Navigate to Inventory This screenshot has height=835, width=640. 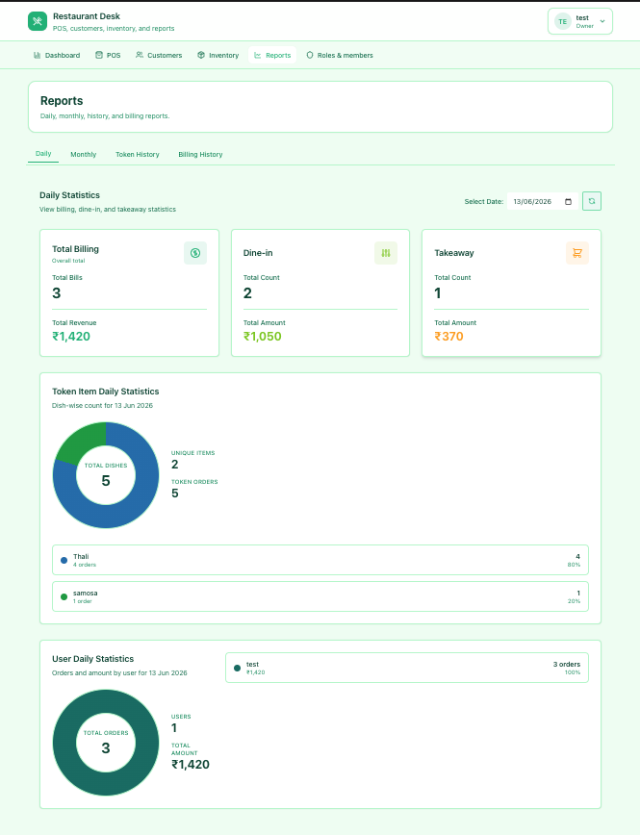218,55
